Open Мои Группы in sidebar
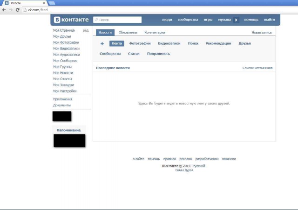This screenshot has height=210, width=298. [x=62, y=67]
